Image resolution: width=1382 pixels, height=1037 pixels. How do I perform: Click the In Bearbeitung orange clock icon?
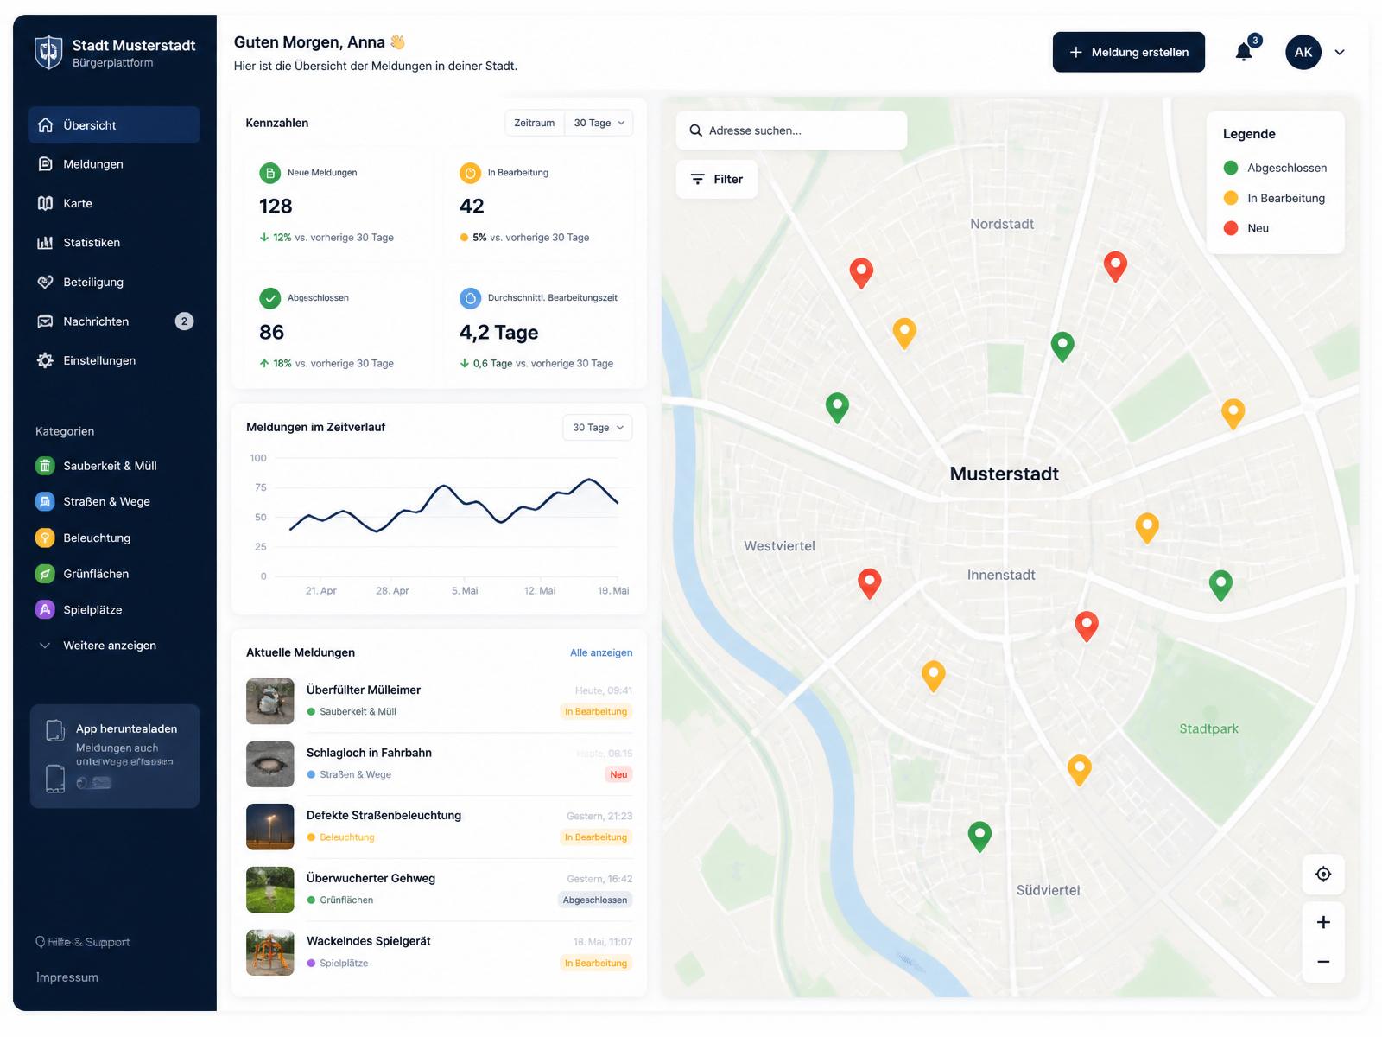tap(471, 173)
